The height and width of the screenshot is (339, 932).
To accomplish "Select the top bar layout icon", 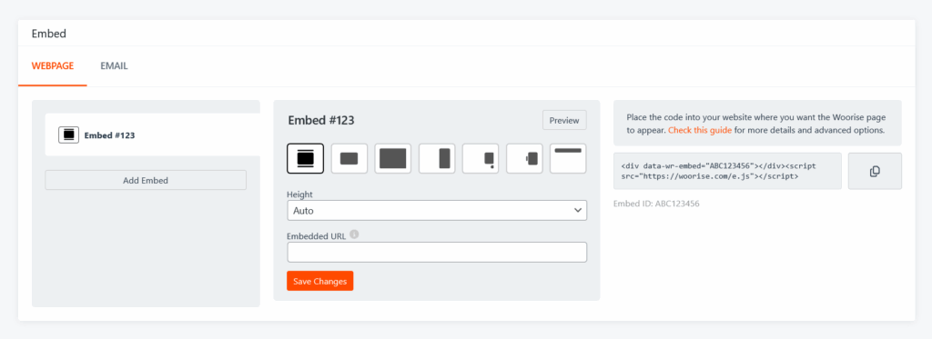I will (568, 158).
